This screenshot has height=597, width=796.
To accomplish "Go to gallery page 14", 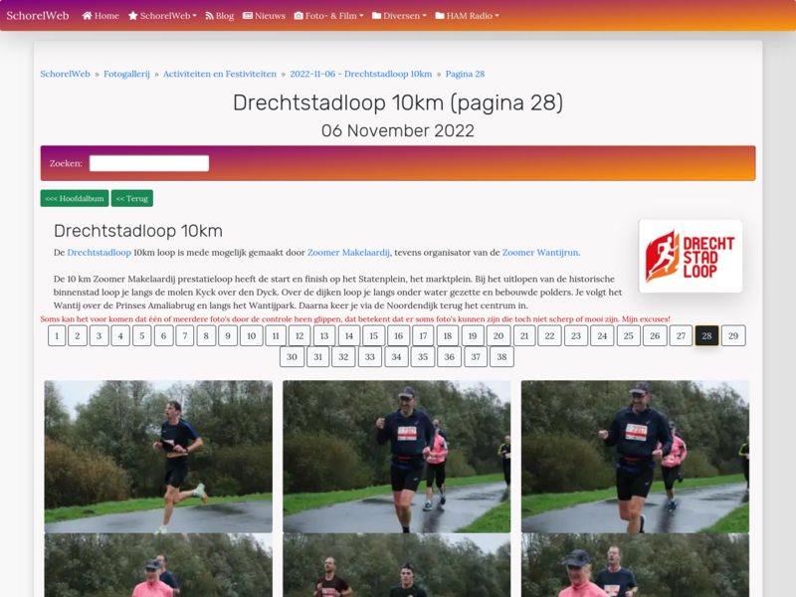I will coord(349,335).
